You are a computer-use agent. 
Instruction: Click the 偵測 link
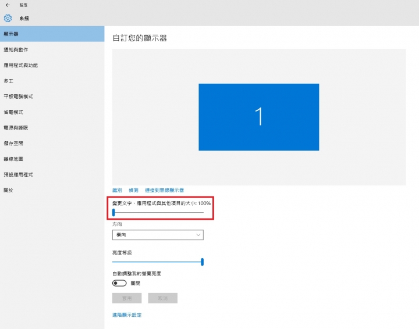[x=133, y=190]
